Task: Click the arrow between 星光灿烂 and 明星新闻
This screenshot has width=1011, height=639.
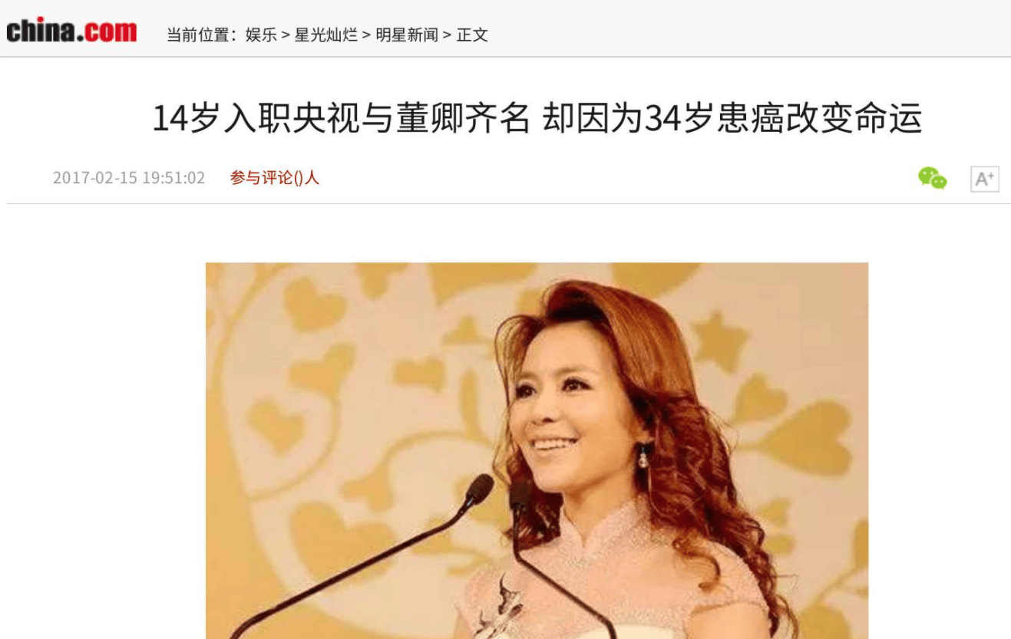Action: pyautogui.click(x=366, y=35)
